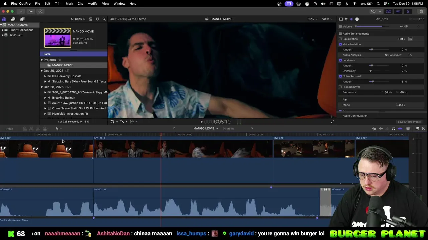Click the filmstrip clip appearance icon

pyautogui.click(x=97, y=19)
